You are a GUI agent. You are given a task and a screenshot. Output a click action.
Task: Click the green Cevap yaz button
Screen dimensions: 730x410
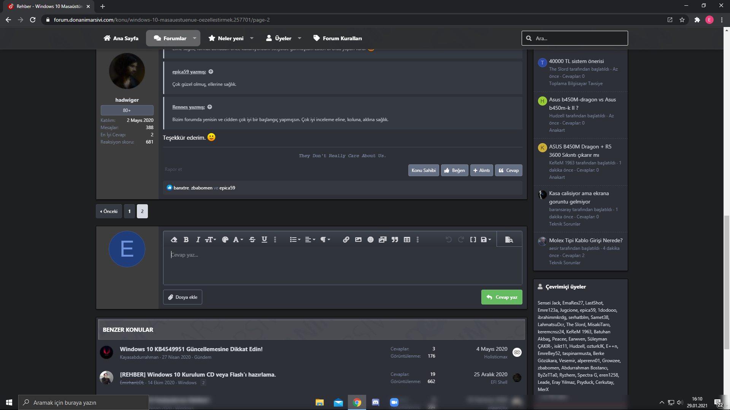501,297
